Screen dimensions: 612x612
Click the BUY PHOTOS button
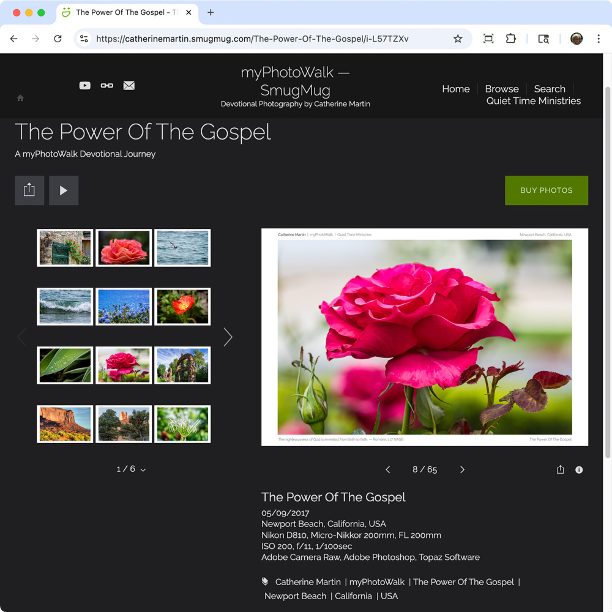[546, 190]
